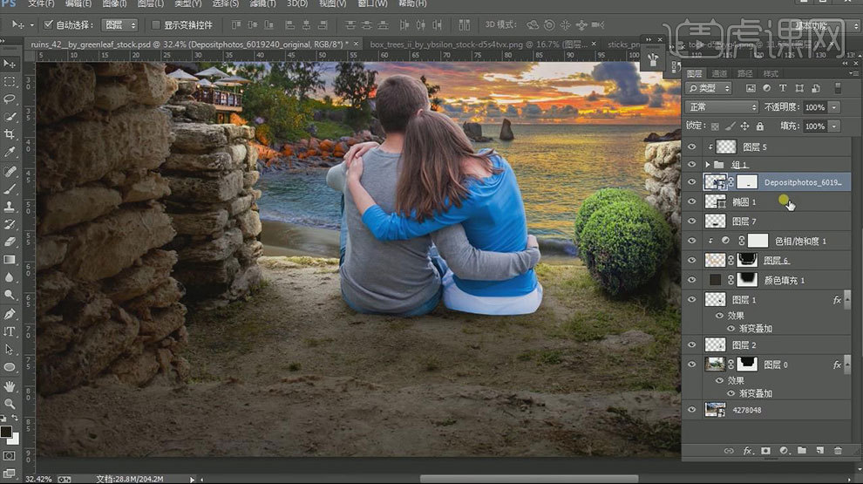Open the status bar info arrow
The height and width of the screenshot is (484, 863).
[x=192, y=479]
